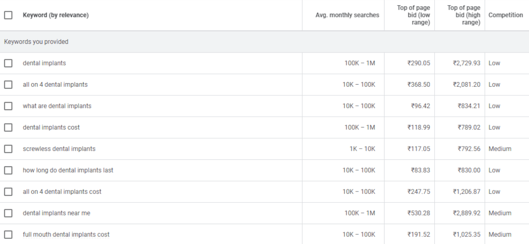Tick 'full mouth dental implants cost' checkbox

(8, 234)
